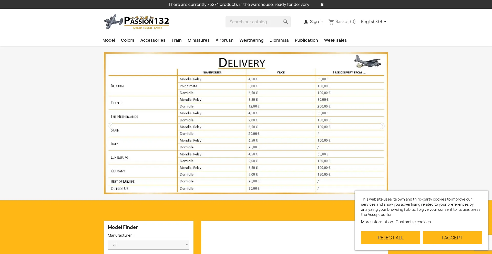Open the Manufacturer select box
492x254 pixels.
[x=148, y=245]
